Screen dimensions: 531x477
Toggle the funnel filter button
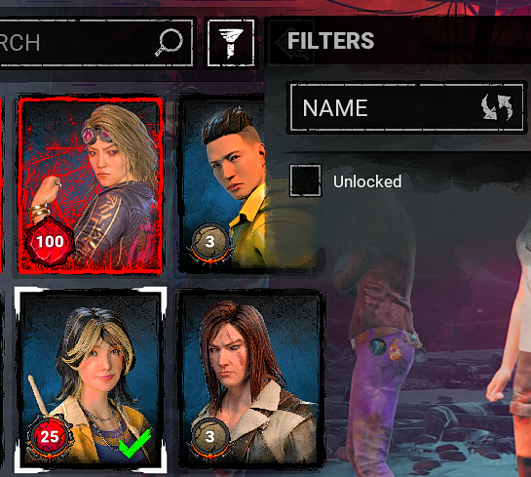[231, 43]
